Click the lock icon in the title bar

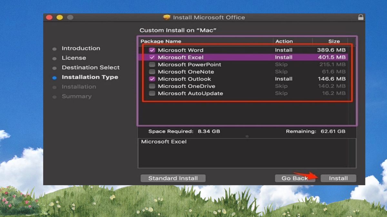[361, 17]
